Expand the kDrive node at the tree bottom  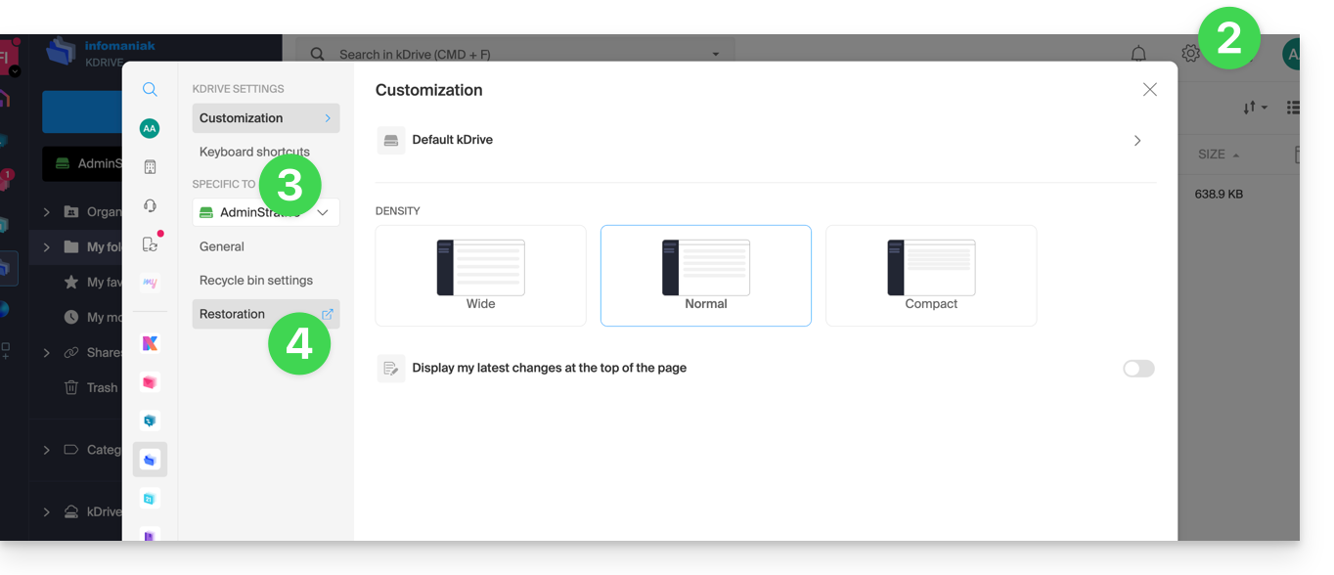click(x=47, y=511)
